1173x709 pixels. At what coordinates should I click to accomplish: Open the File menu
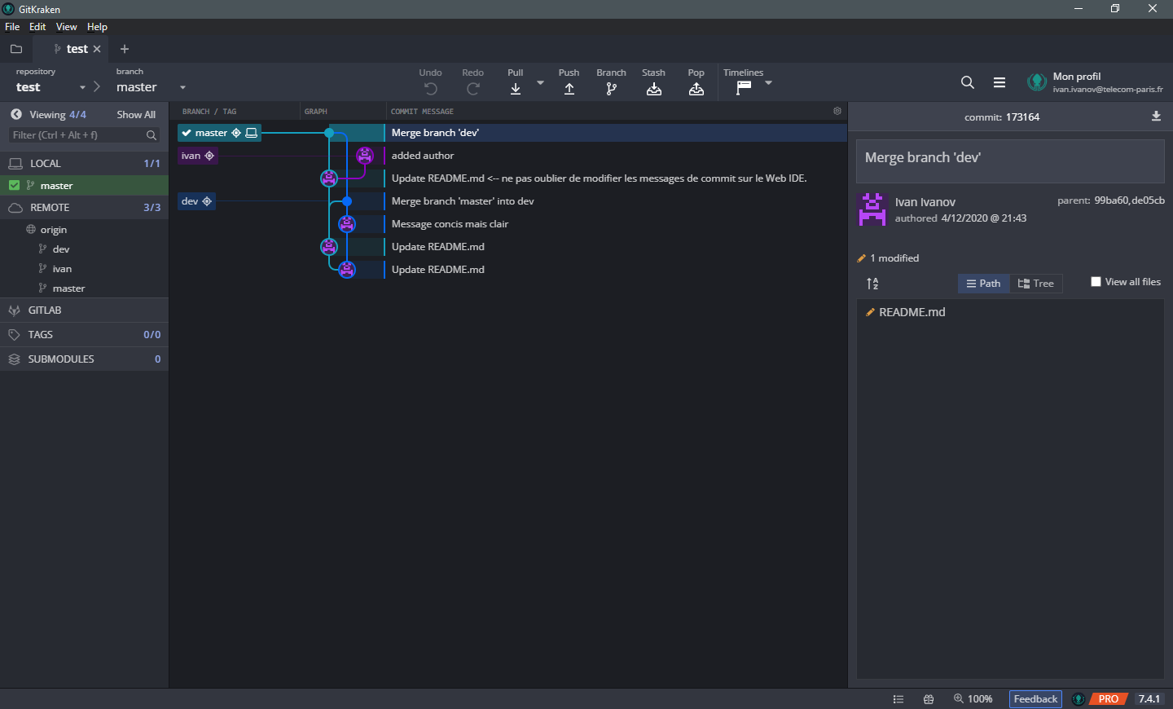pyautogui.click(x=12, y=27)
